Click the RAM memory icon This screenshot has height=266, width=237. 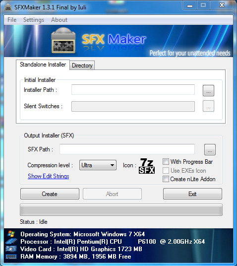(11, 257)
